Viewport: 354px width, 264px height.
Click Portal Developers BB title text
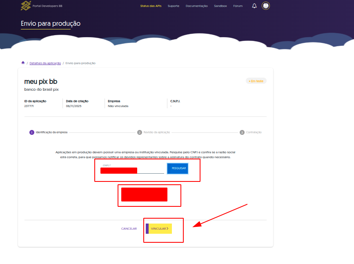[47, 6]
